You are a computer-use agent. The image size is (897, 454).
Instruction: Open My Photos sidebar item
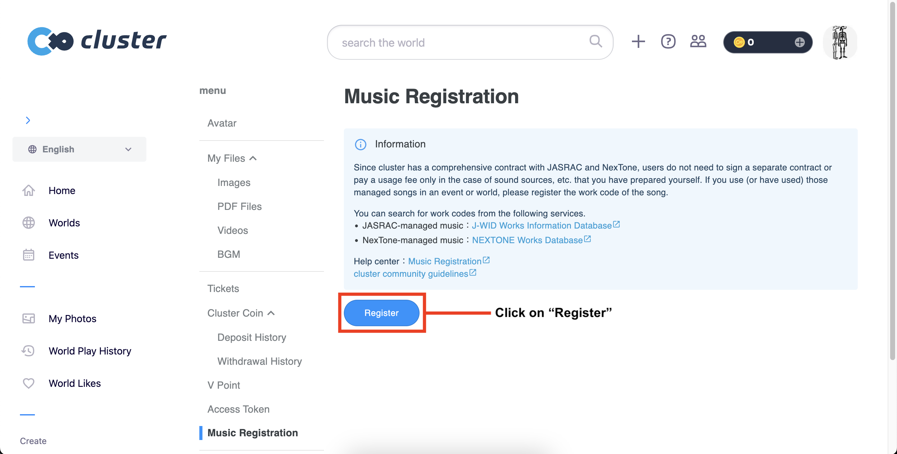[72, 318]
